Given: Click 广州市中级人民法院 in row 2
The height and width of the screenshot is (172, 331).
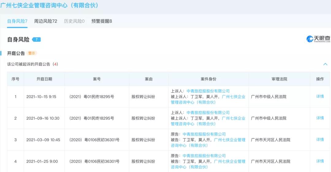Looking at the screenshot, I should (268, 118).
